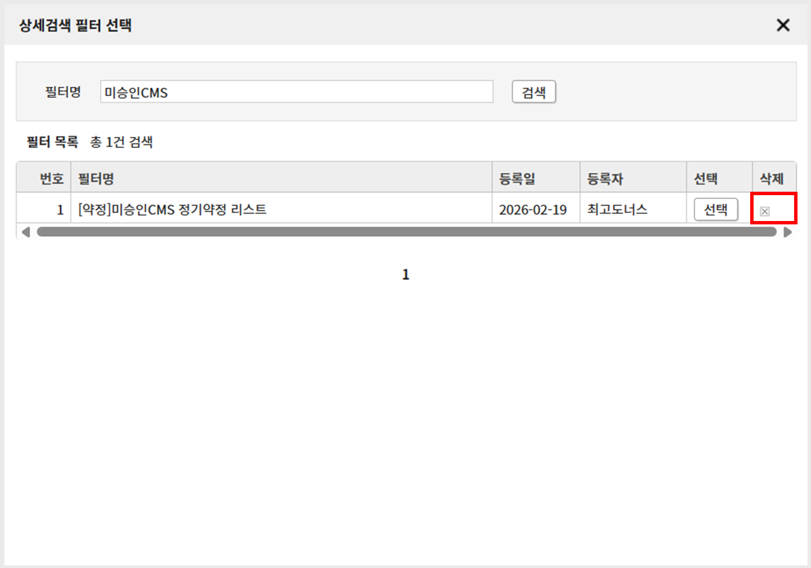The image size is (811, 568).
Task: Focus the 필터명 text input field
Action: coord(296,92)
